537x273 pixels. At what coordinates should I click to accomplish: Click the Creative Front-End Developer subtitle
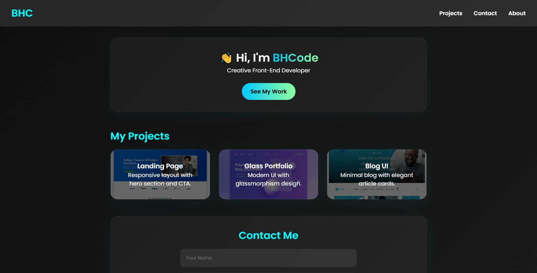click(268, 70)
